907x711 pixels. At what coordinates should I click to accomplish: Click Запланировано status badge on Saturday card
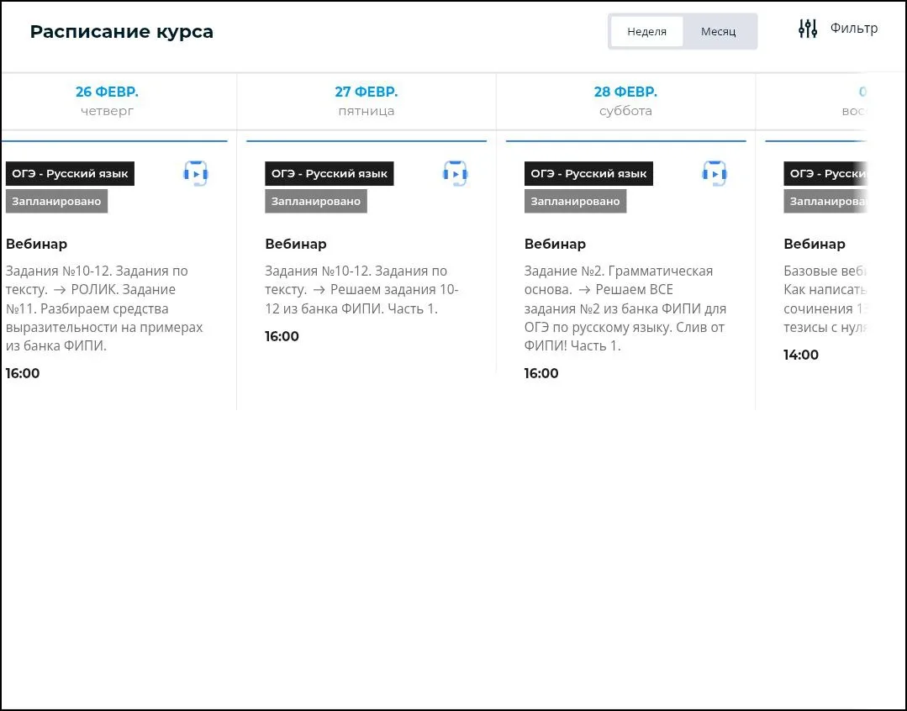575,202
